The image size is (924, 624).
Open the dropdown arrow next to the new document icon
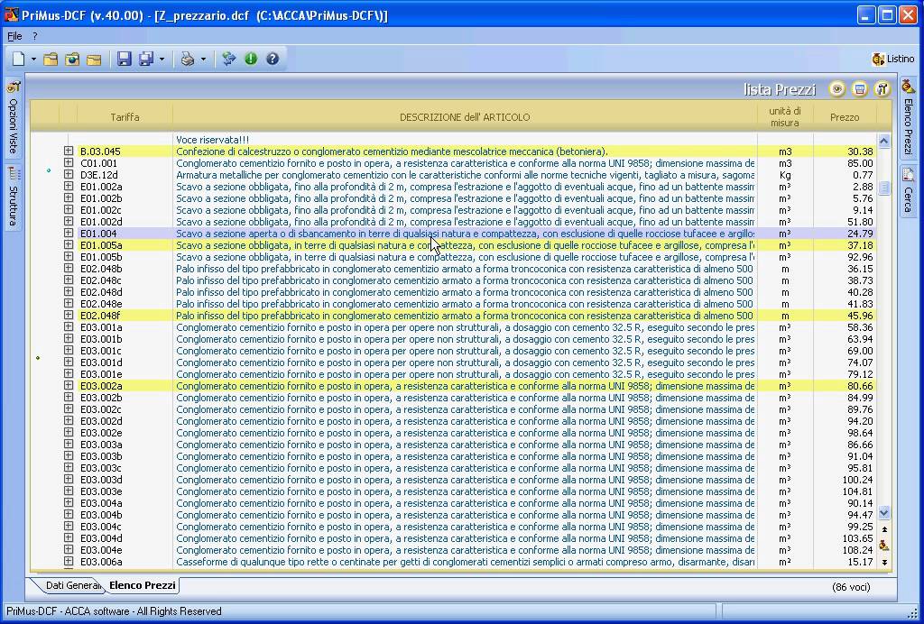pos(33,59)
